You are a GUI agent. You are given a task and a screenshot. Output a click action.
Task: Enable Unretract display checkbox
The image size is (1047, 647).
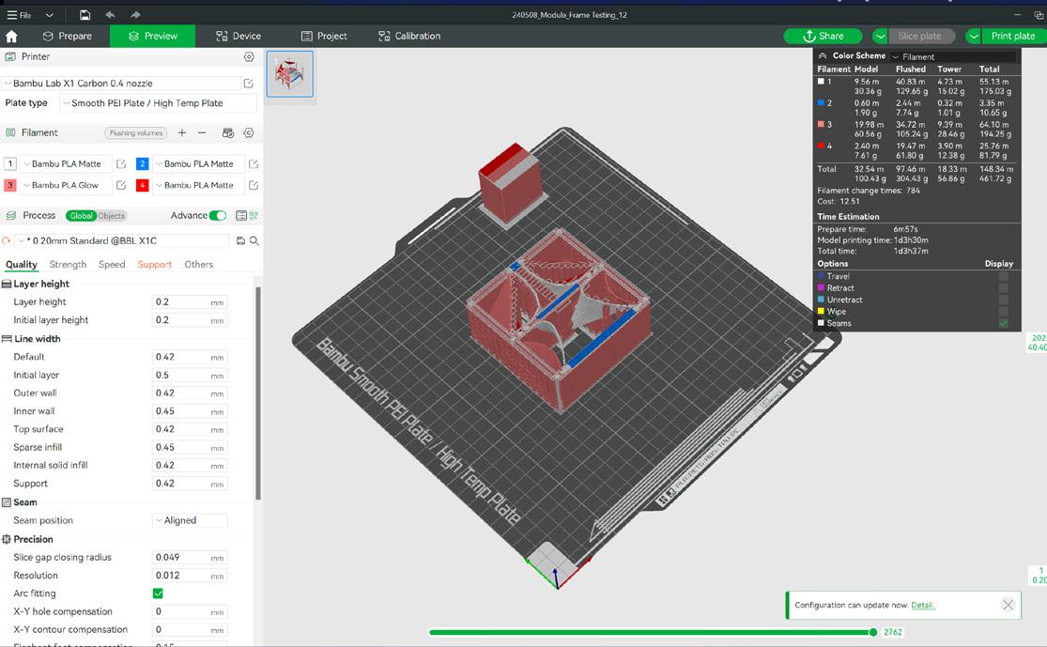click(x=1003, y=300)
